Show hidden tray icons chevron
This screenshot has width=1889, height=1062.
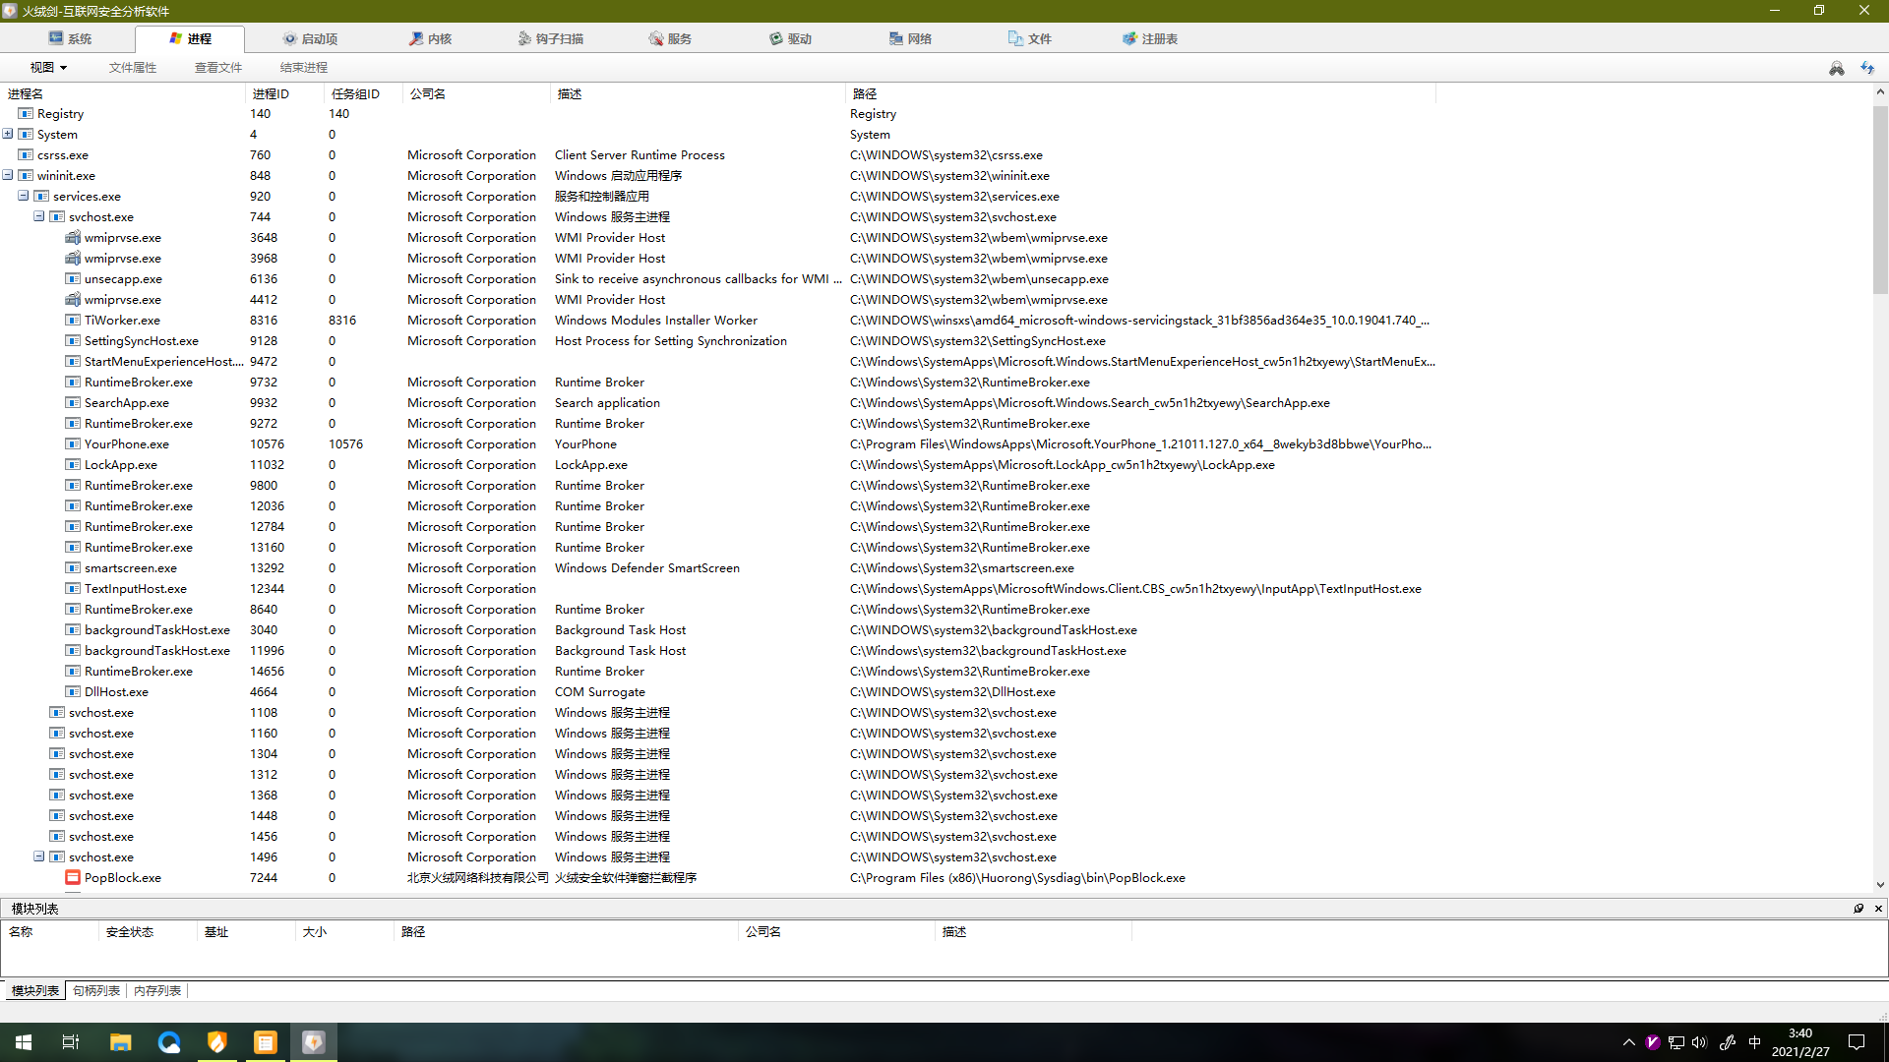pyautogui.click(x=1628, y=1042)
